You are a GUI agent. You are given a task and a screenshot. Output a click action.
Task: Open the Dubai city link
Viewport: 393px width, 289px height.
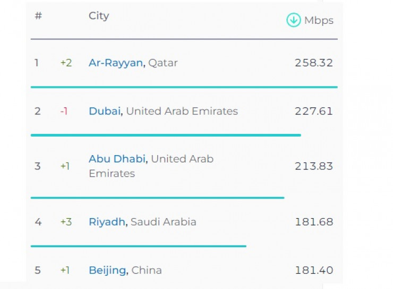click(x=105, y=111)
